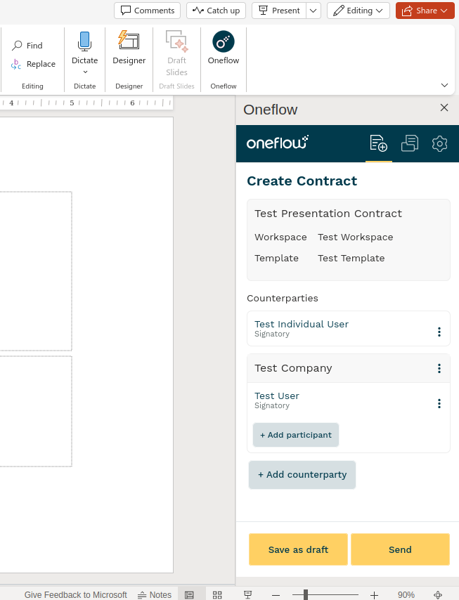459x600 pixels.
Task: Open the Share dropdown button
Action: (425, 11)
